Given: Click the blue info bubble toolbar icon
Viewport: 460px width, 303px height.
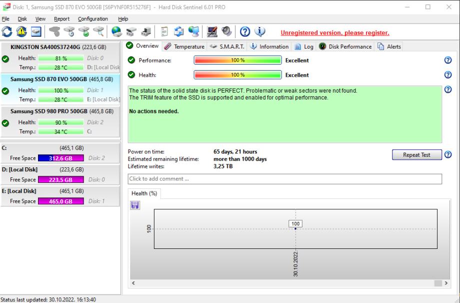Looking at the screenshot, I should [x=259, y=32].
